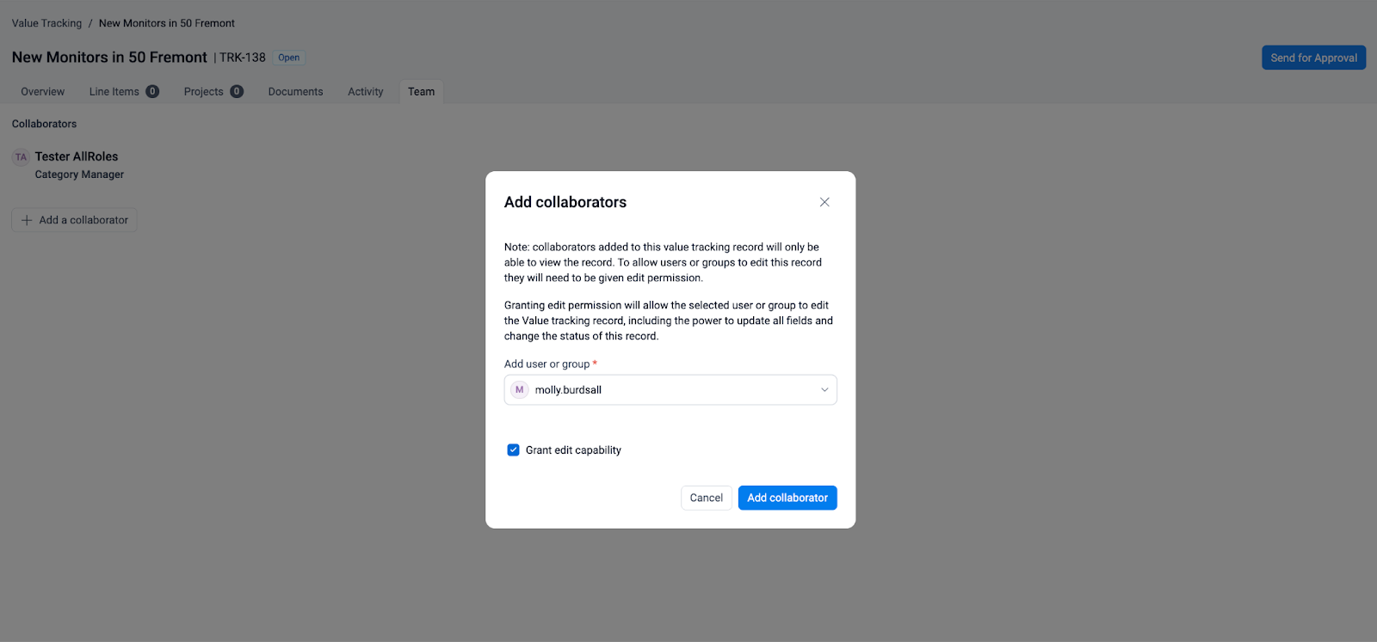The image size is (1377, 642).
Task: Click the Line Items count badge
Action: pyautogui.click(x=152, y=92)
